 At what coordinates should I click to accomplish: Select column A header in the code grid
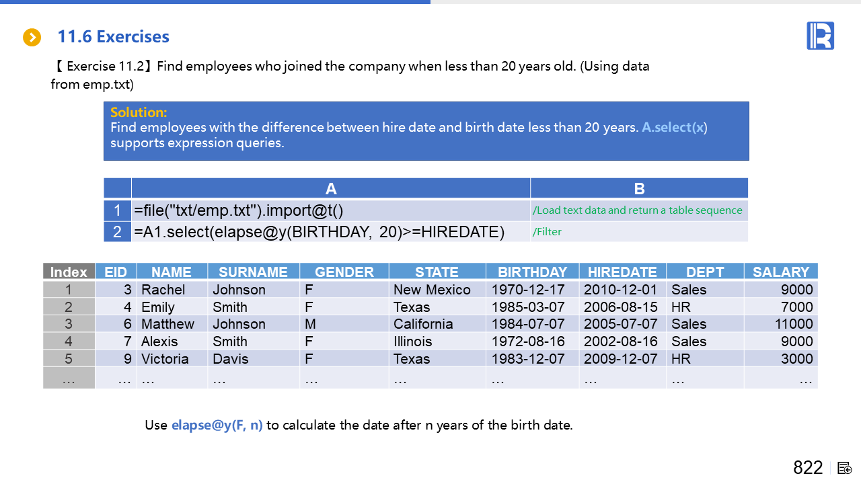(x=330, y=189)
